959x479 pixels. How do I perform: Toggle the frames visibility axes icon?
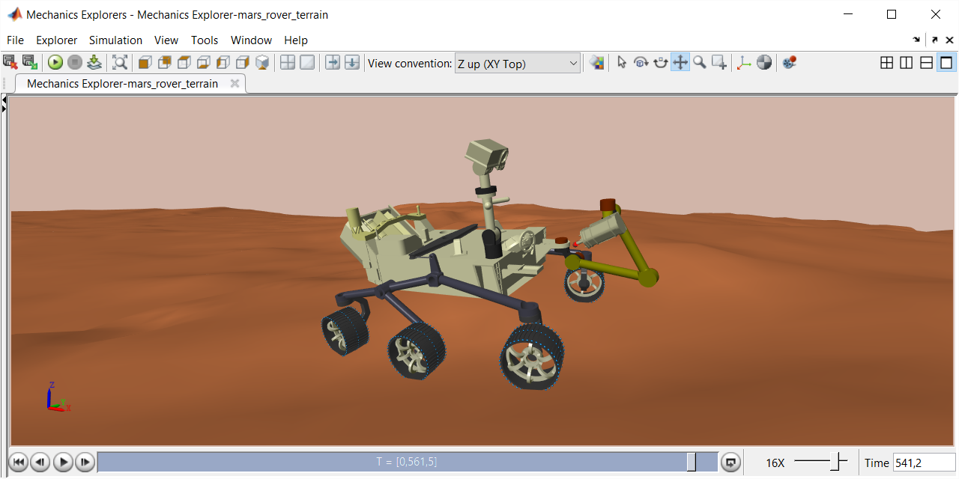pos(743,63)
